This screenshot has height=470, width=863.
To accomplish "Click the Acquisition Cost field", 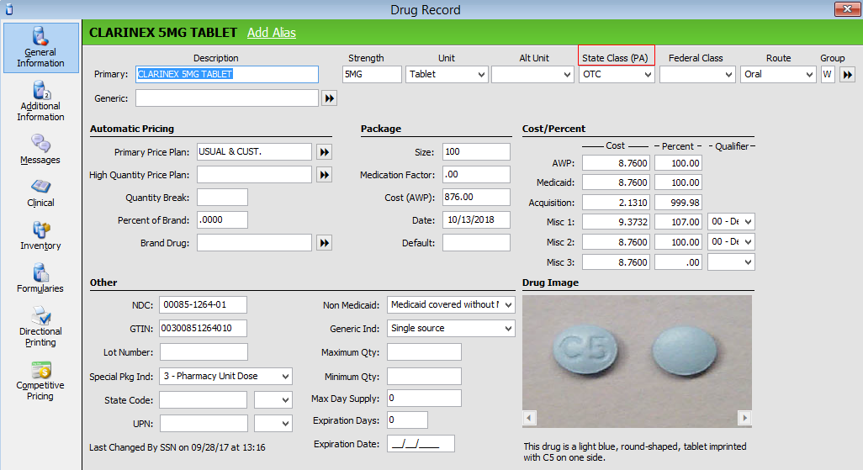I will coord(616,203).
